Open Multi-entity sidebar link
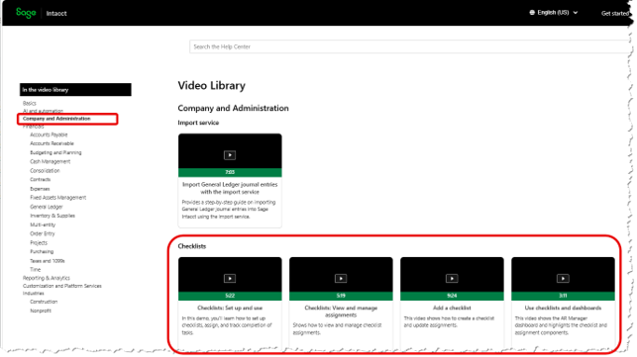 43,224
